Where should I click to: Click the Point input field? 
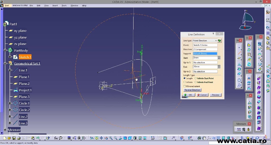point(205,45)
